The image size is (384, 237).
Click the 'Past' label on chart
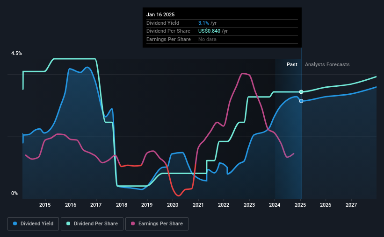coord(292,64)
